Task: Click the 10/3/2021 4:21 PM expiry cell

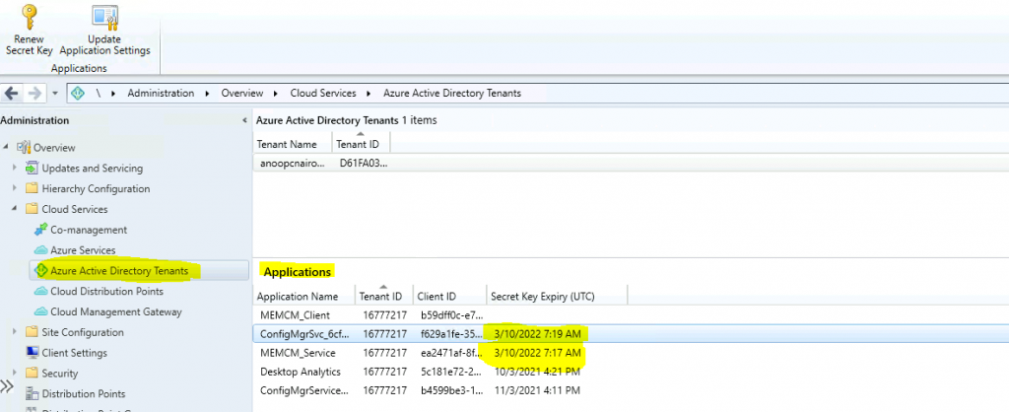Action: (x=537, y=372)
